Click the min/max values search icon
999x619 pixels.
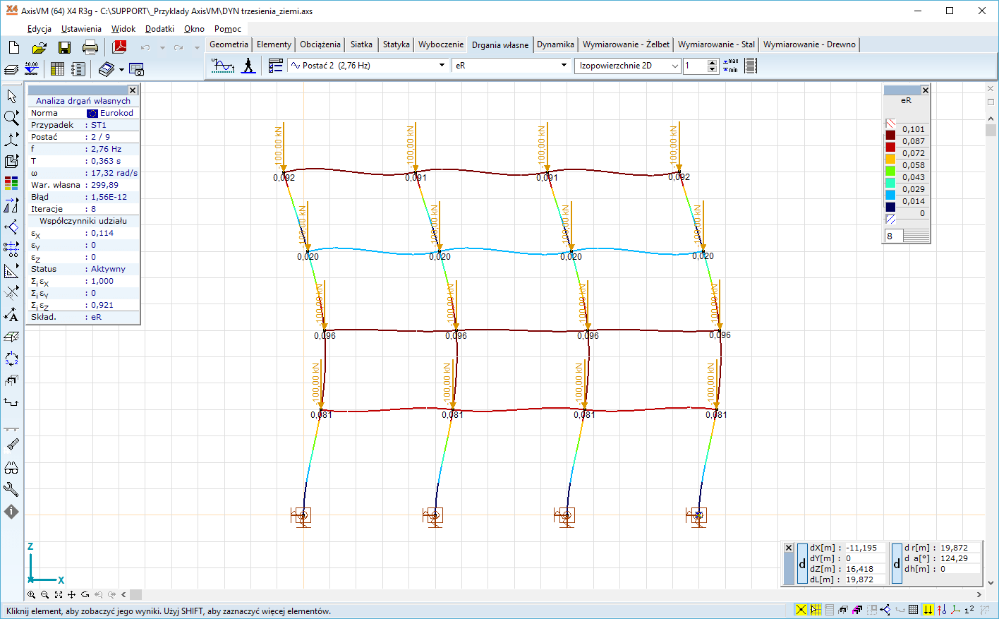pyautogui.click(x=730, y=66)
